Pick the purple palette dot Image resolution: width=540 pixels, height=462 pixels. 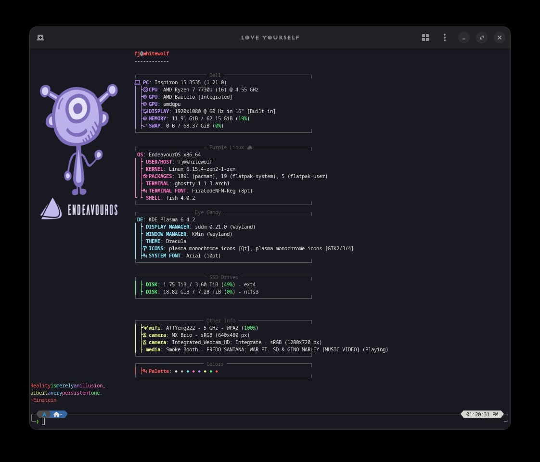click(199, 372)
